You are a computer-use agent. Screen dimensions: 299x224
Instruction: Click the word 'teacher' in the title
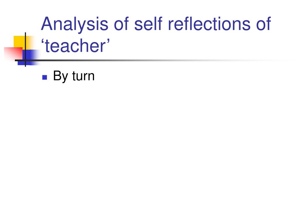click(x=75, y=46)
